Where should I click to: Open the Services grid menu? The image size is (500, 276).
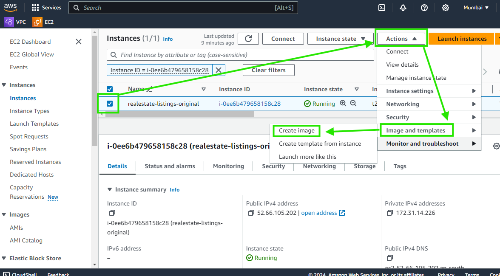click(35, 8)
